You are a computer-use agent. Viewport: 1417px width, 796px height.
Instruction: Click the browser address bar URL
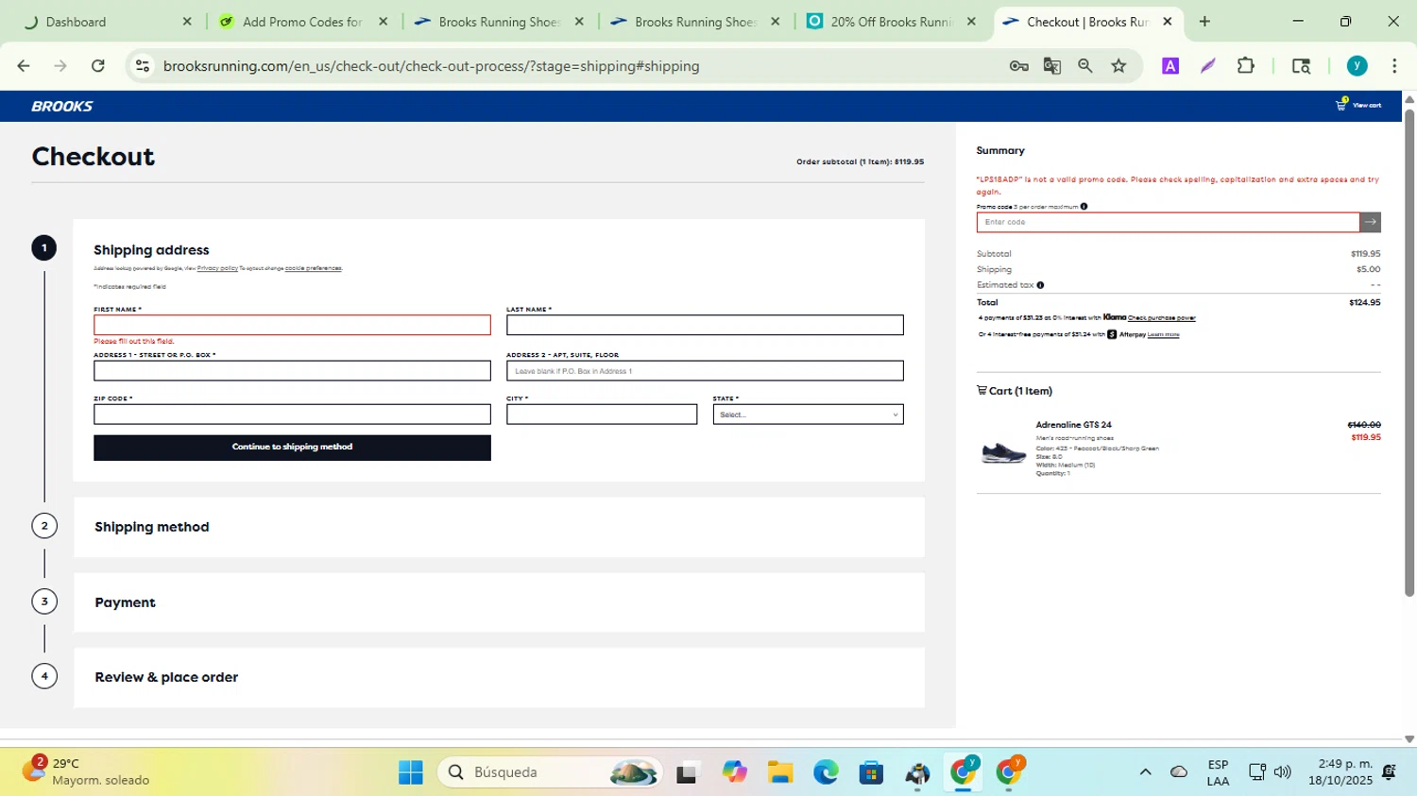click(431, 66)
